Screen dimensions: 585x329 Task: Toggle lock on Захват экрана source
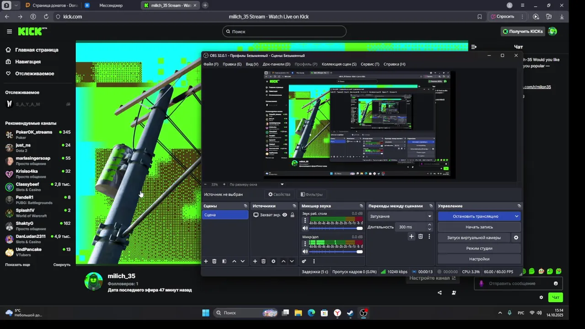[x=292, y=215]
